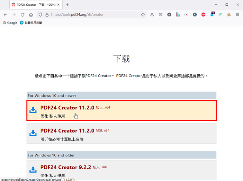Screen dimensions: 243x181
Task: Select the PDF24 Creator tab
Action: tap(36, 5)
